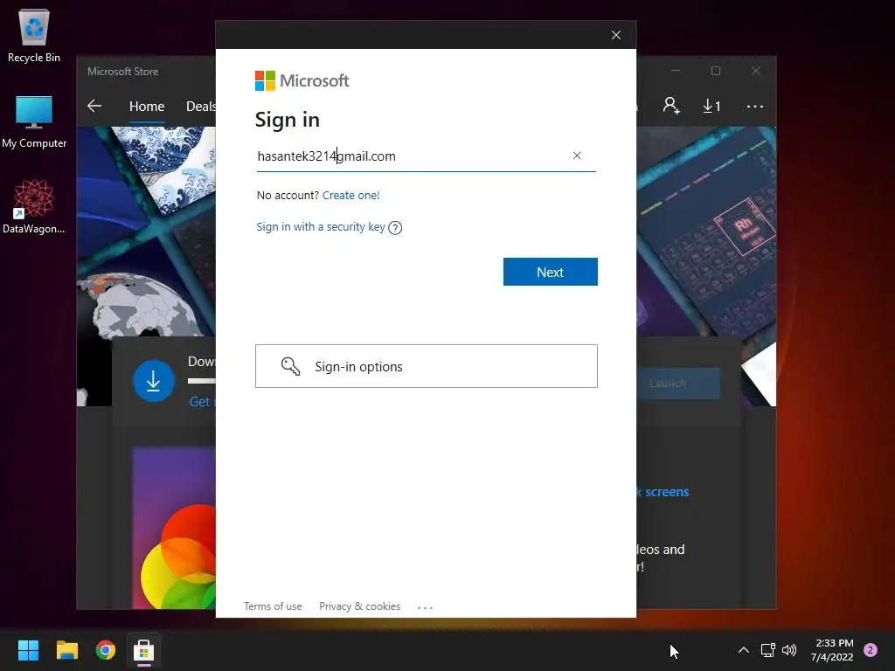Image resolution: width=895 pixels, height=671 pixels.
Task: Launch Google Chrome from taskbar
Action: point(106,650)
